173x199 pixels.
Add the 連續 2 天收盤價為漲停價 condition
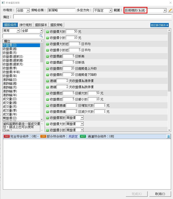[48, 81]
